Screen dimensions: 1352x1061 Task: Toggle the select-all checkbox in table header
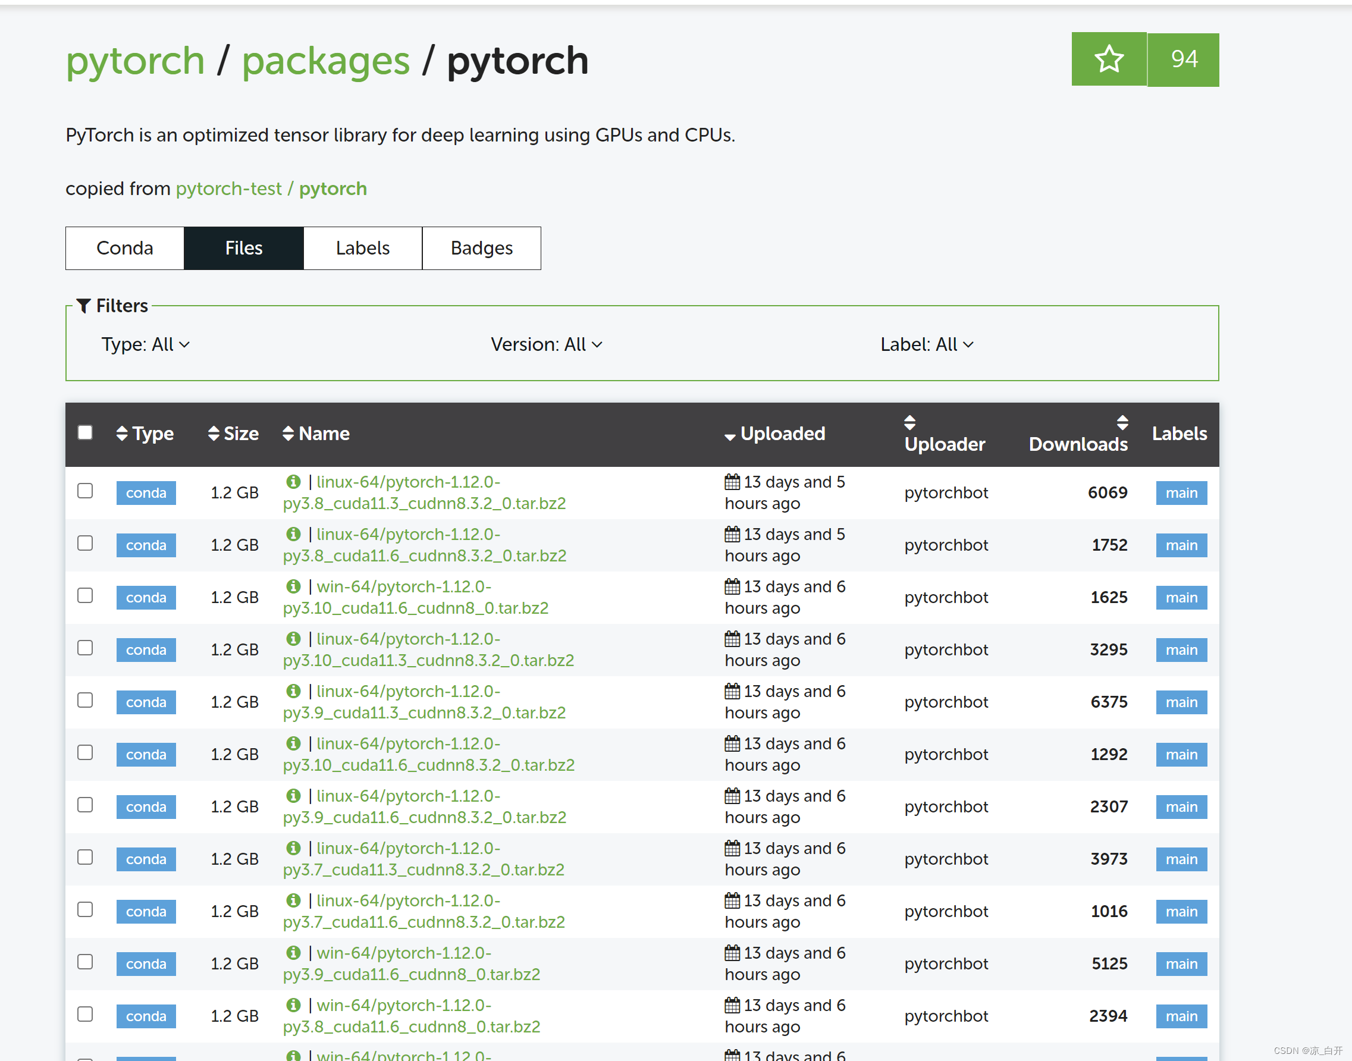click(85, 432)
